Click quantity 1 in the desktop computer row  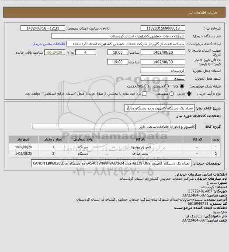(x=53, y=147)
